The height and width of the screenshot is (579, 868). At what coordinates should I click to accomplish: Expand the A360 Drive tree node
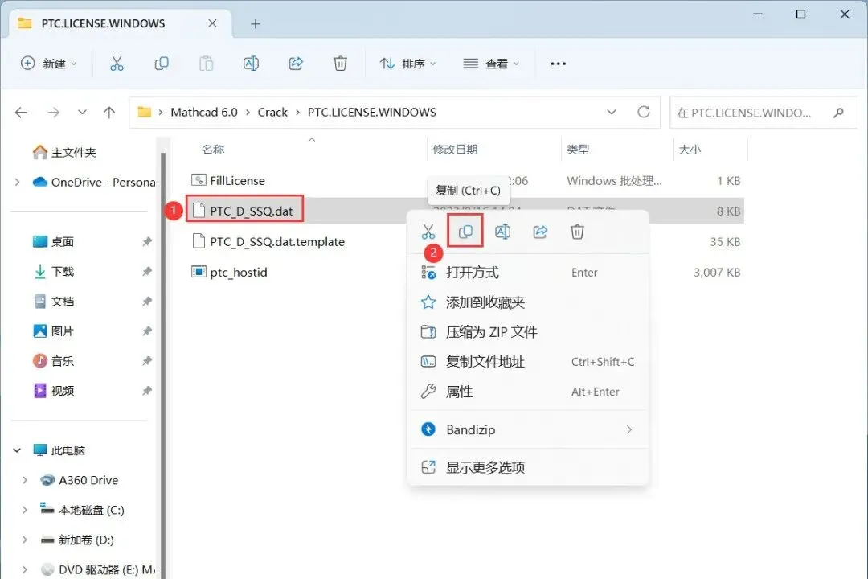[x=24, y=480]
